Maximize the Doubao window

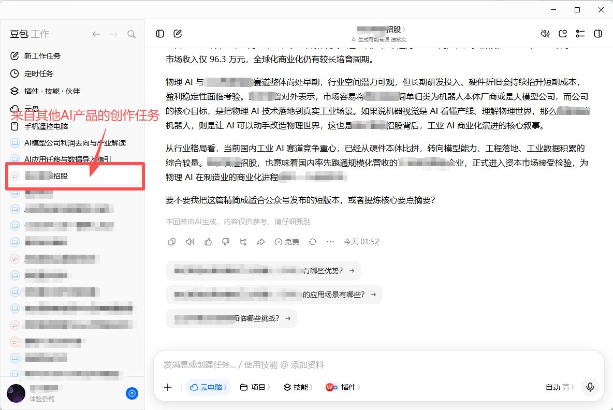tap(577, 10)
